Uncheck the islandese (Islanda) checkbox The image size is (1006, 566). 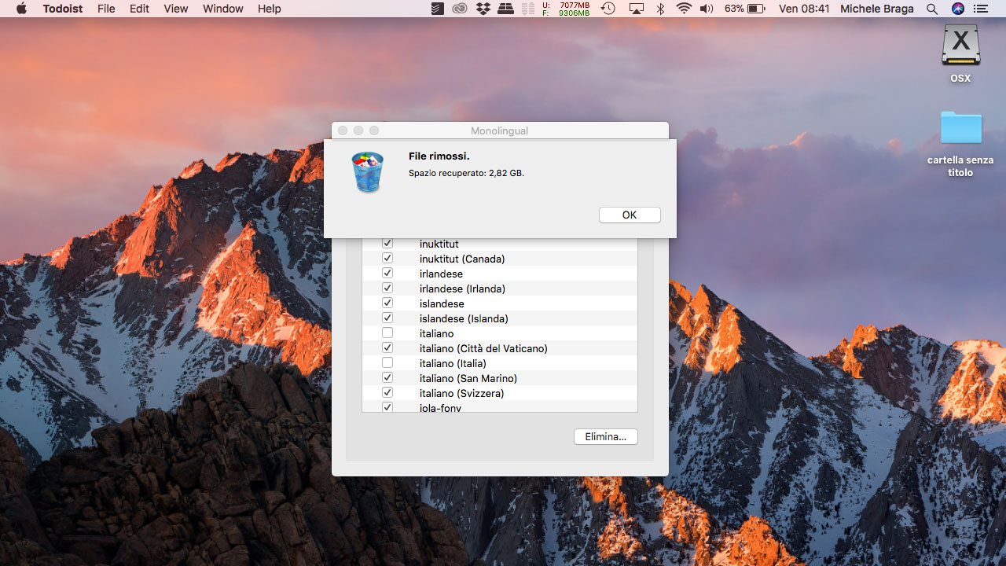pos(387,318)
